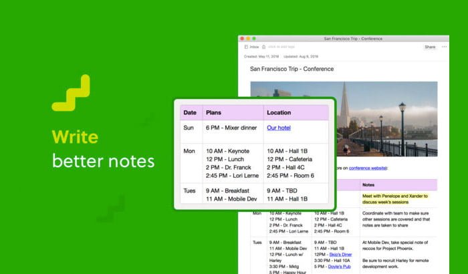Open the Skip's Diner link
The height and width of the screenshot is (274, 468).
click(340, 255)
